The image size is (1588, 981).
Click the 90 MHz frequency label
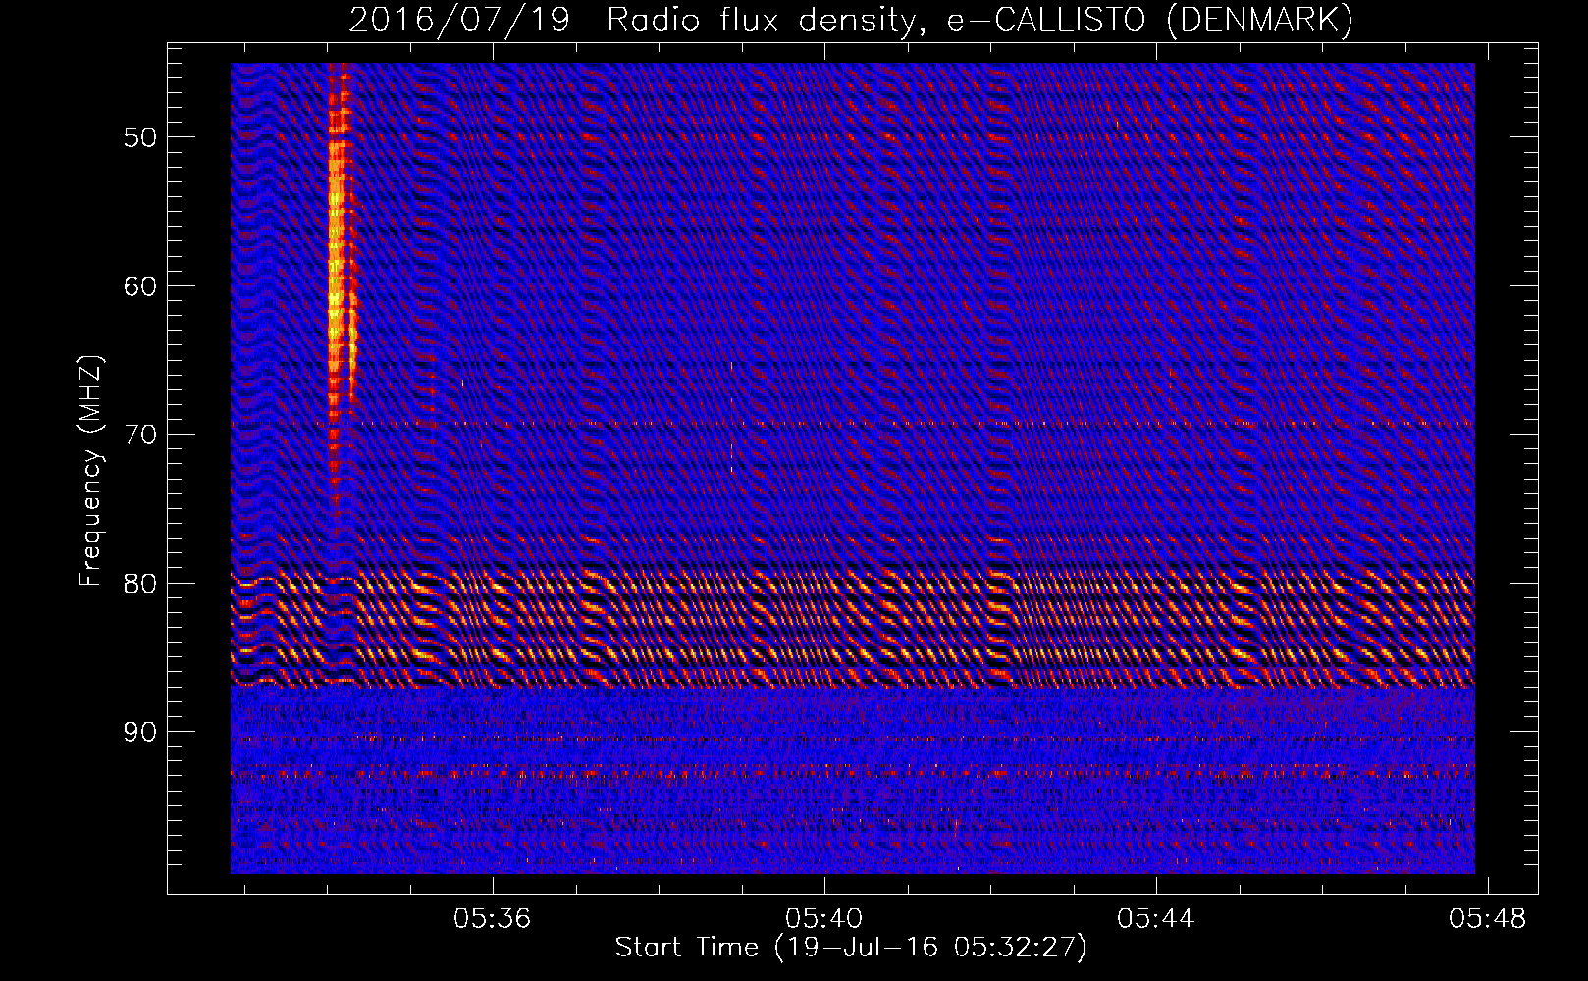140,732
